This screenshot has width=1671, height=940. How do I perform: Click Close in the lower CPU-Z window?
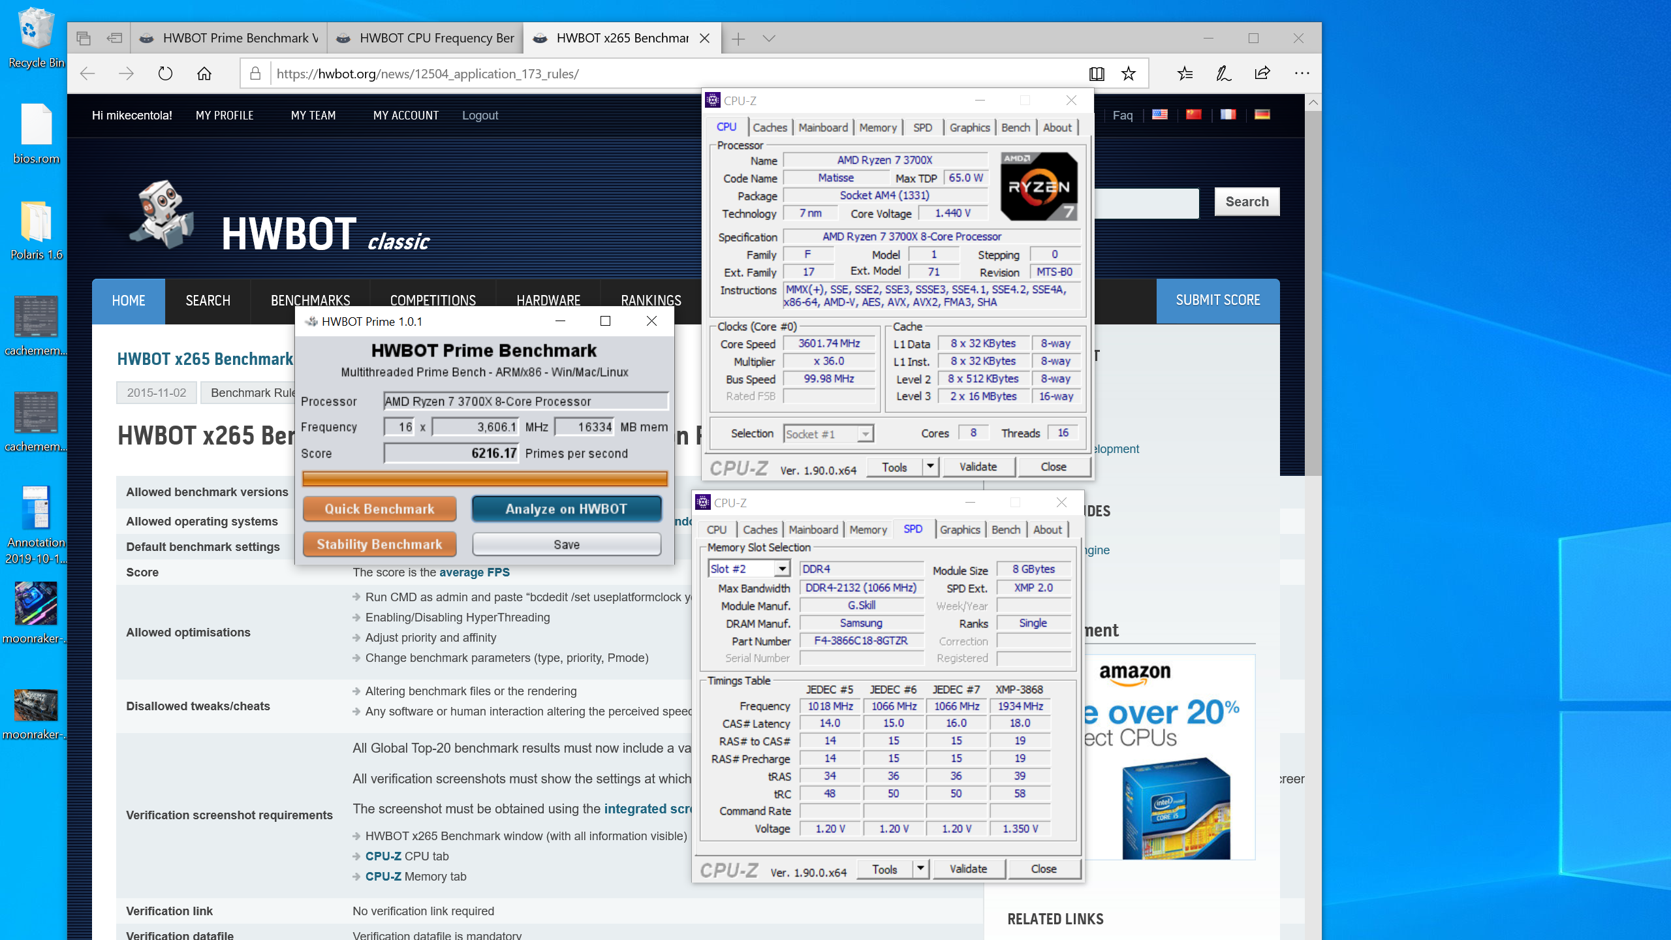(x=1044, y=869)
